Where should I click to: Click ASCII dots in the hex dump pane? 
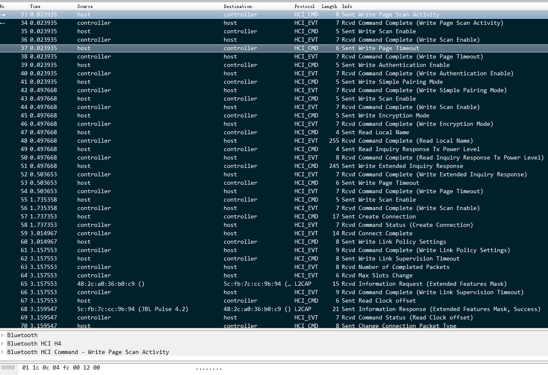(209, 368)
